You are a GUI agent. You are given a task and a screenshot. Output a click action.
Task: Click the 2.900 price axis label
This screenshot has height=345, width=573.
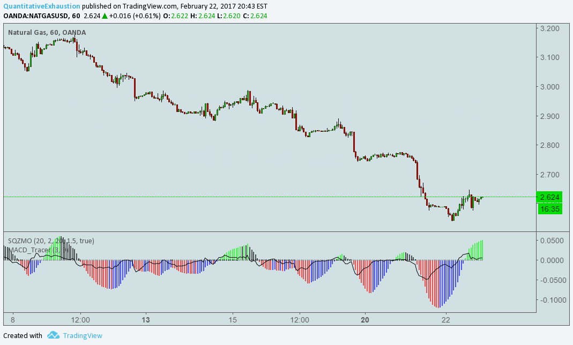tap(549, 116)
